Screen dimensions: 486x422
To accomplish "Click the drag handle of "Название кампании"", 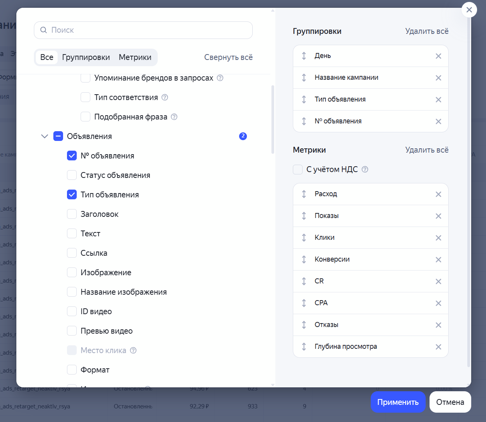I will (304, 77).
